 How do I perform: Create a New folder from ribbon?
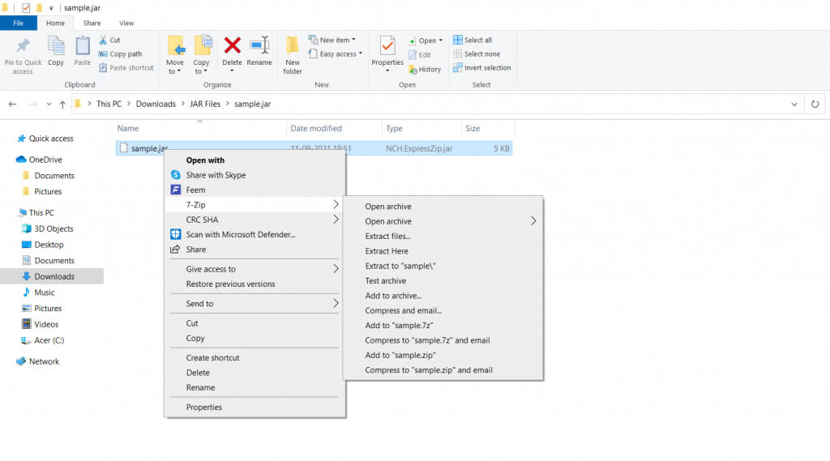tap(292, 55)
